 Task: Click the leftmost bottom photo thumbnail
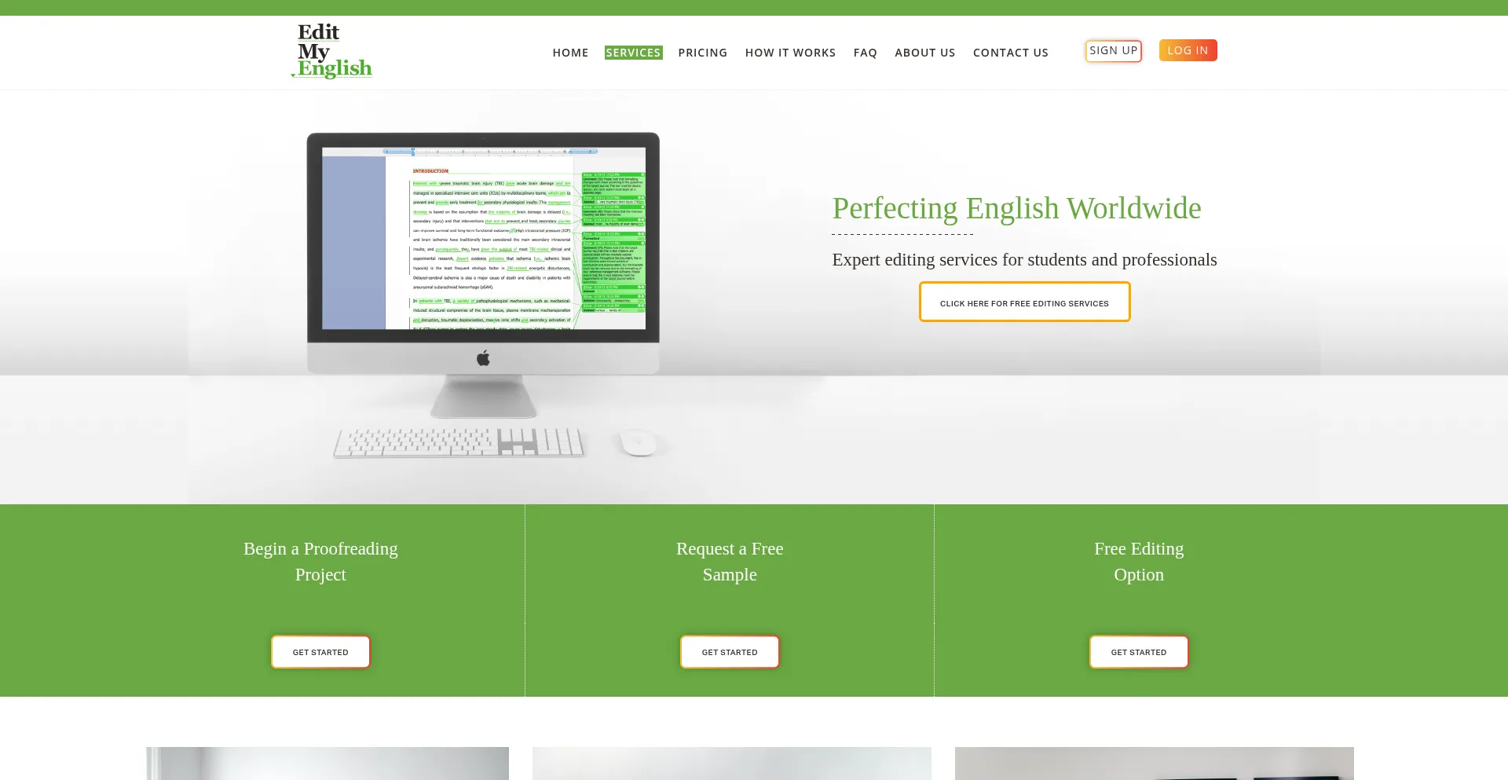[327, 763]
